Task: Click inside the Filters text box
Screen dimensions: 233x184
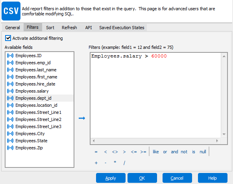Action: (x=155, y=95)
